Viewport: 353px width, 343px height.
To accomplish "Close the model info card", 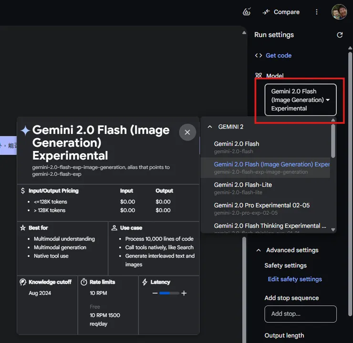I will [x=187, y=132].
